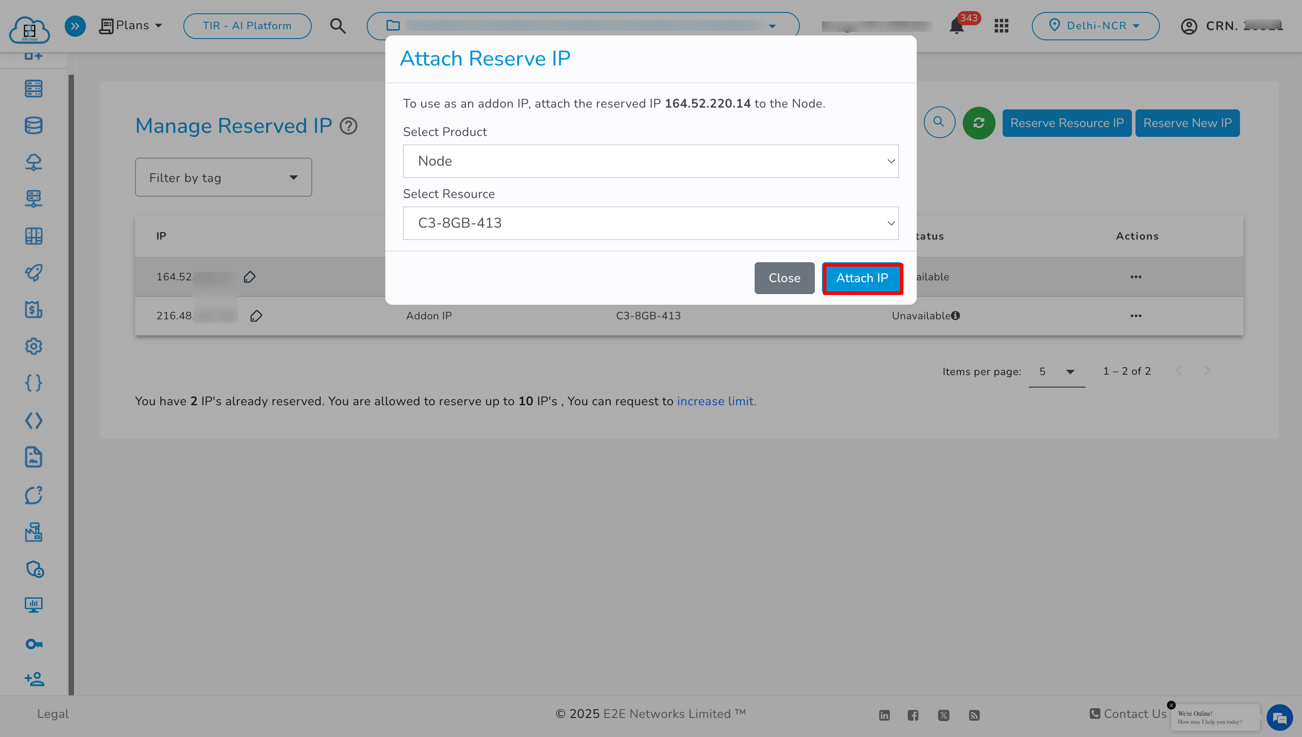
Task: Open the notifications bell with 343 alerts
Action: pyautogui.click(x=957, y=26)
